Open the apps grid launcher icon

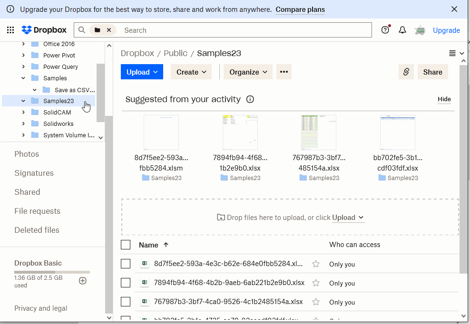(10, 30)
